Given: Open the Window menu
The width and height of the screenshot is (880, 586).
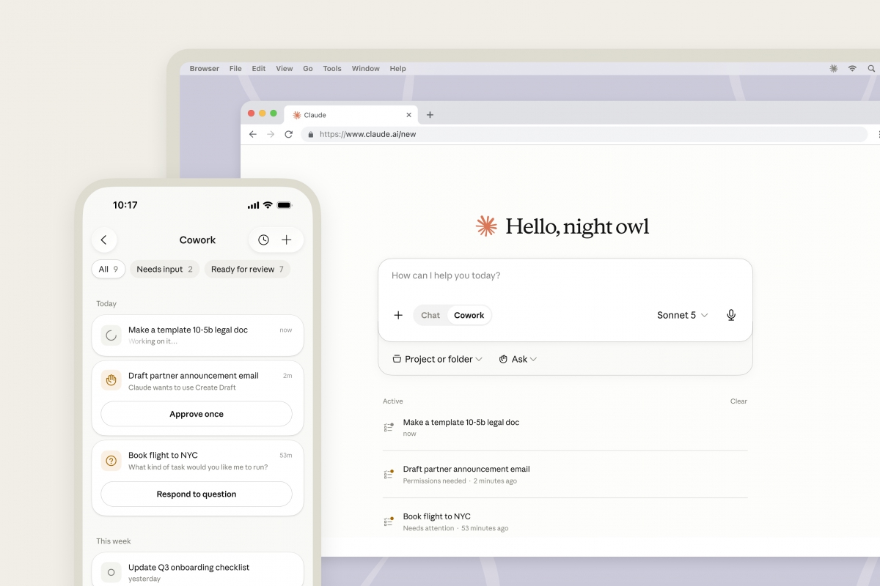Looking at the screenshot, I should pos(366,69).
